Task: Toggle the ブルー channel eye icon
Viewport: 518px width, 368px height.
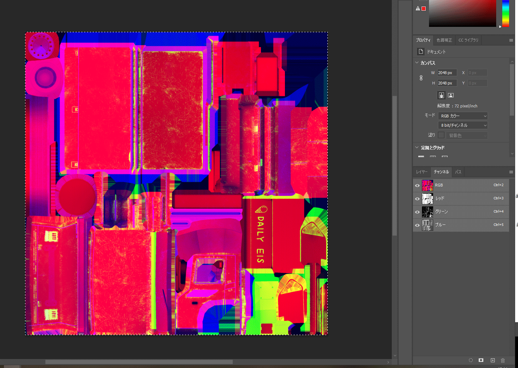Action: click(417, 225)
